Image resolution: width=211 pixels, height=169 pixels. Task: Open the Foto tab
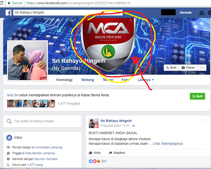tap(125, 80)
